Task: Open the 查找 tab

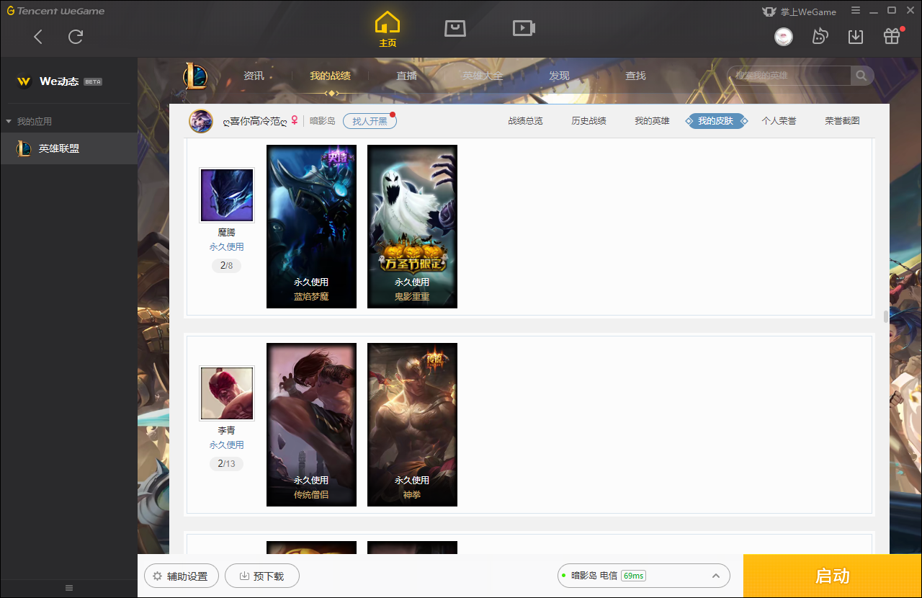Action: point(635,76)
